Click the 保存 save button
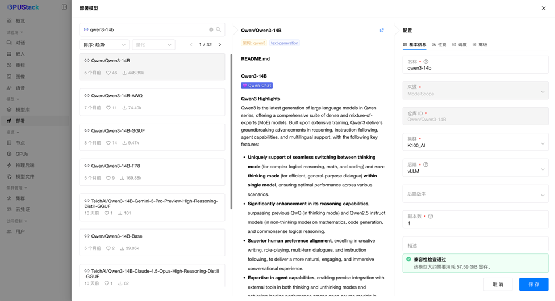Screen dimensions: 555x301 534,285
